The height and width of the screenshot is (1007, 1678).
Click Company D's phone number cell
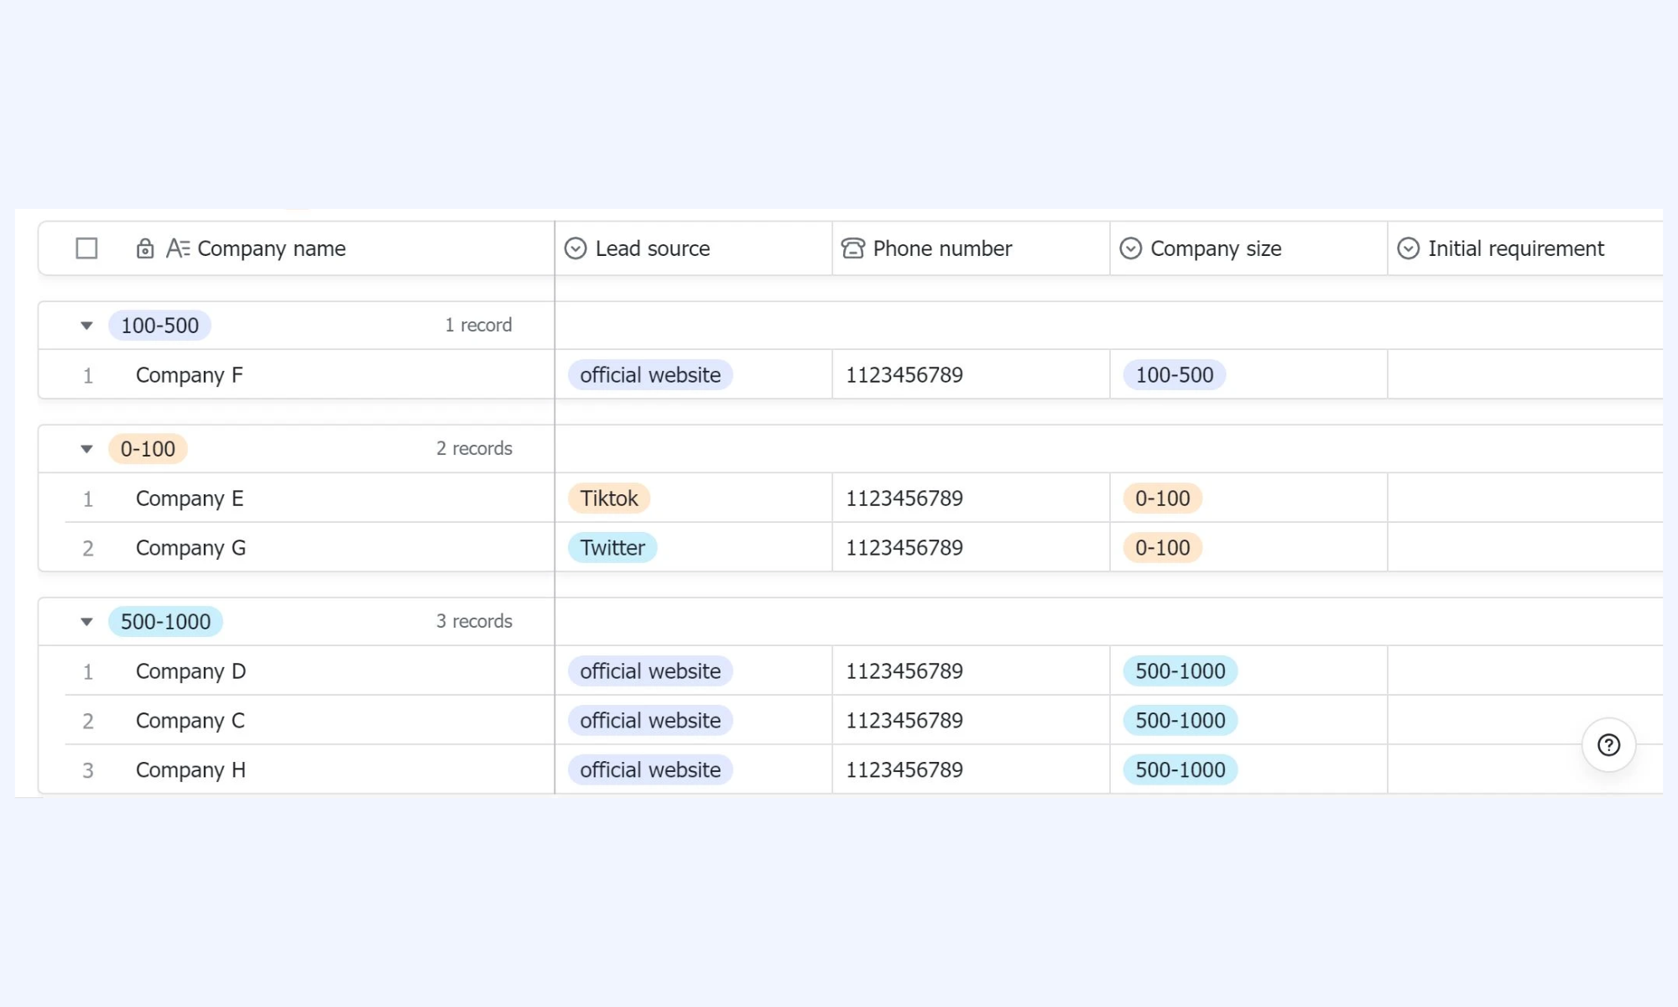(971, 671)
